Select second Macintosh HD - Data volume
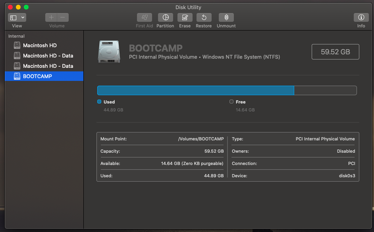The width and height of the screenshot is (374, 232). point(48,66)
